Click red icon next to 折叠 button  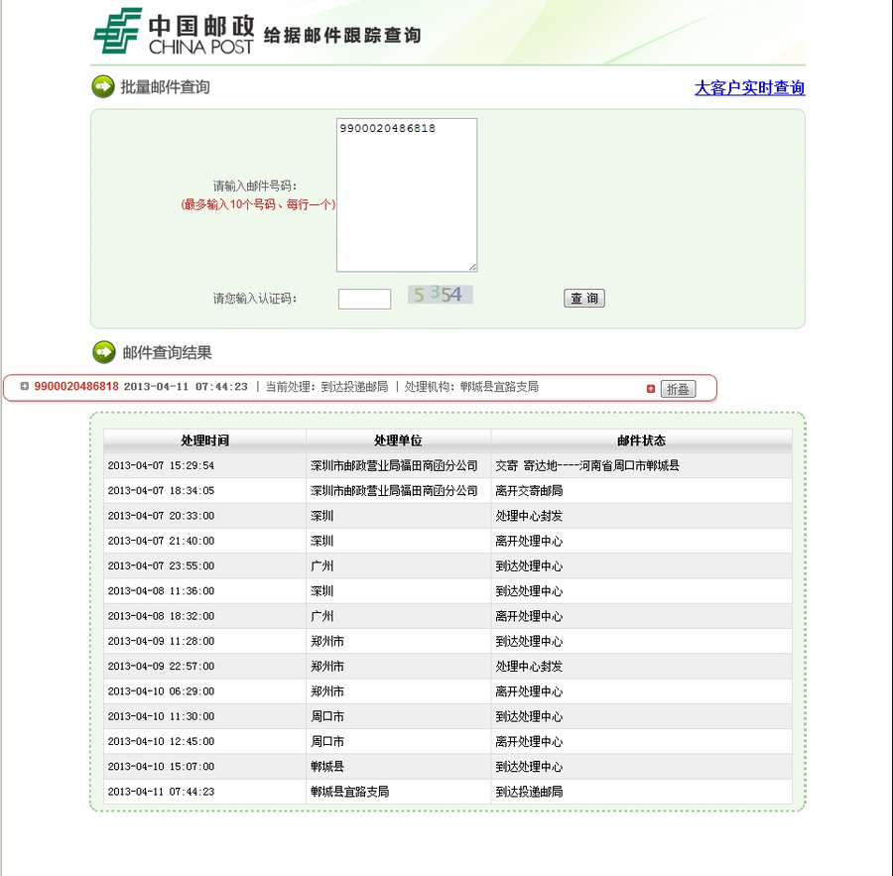[650, 389]
